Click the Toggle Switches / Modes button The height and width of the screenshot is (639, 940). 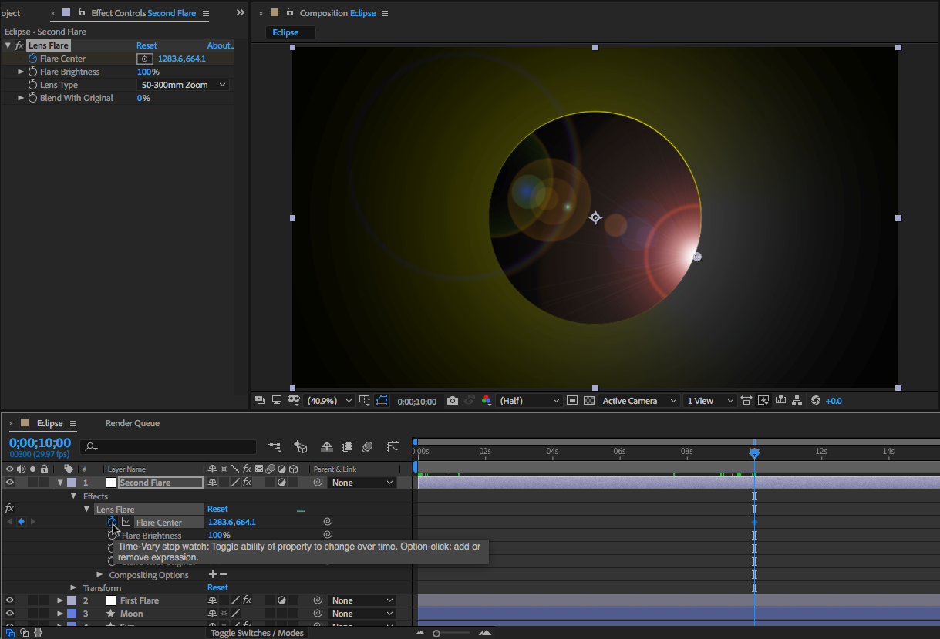258,633
